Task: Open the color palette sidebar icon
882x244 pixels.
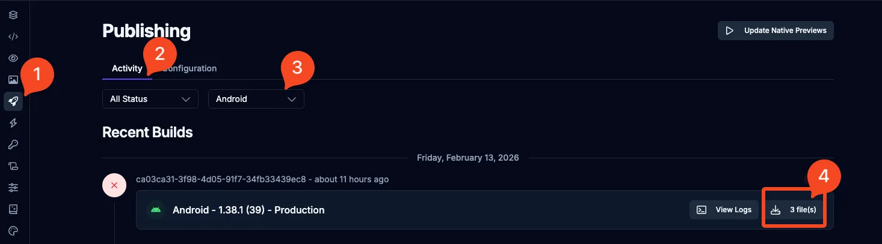Action: 13,231
